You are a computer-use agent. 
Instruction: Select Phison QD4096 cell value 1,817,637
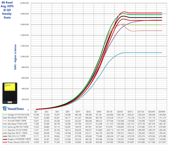tap(162, 142)
